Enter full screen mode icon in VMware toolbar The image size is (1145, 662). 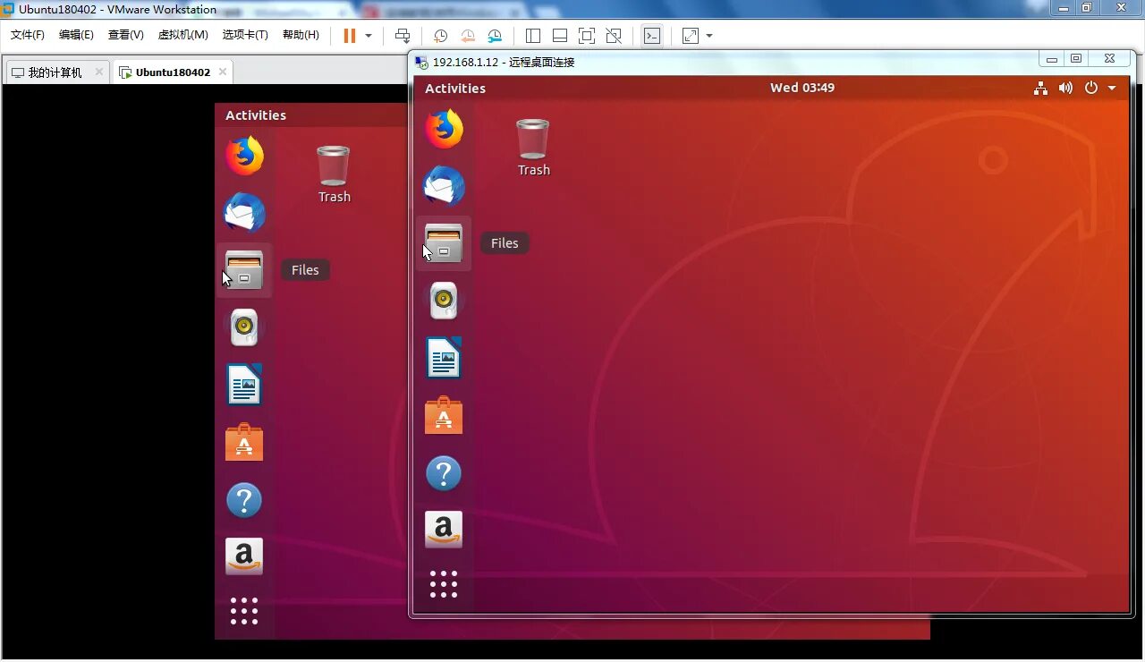[587, 36]
